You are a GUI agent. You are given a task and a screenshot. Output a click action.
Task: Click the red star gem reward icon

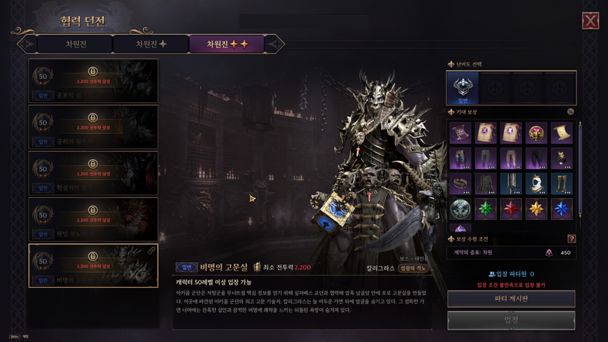(x=511, y=209)
